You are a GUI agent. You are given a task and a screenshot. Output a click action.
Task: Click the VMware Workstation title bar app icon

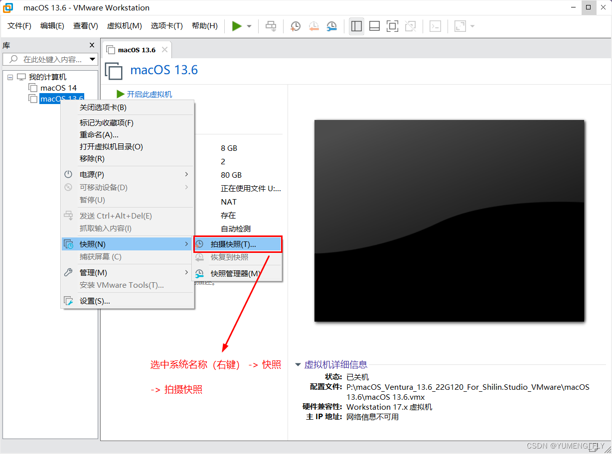(x=8, y=7)
